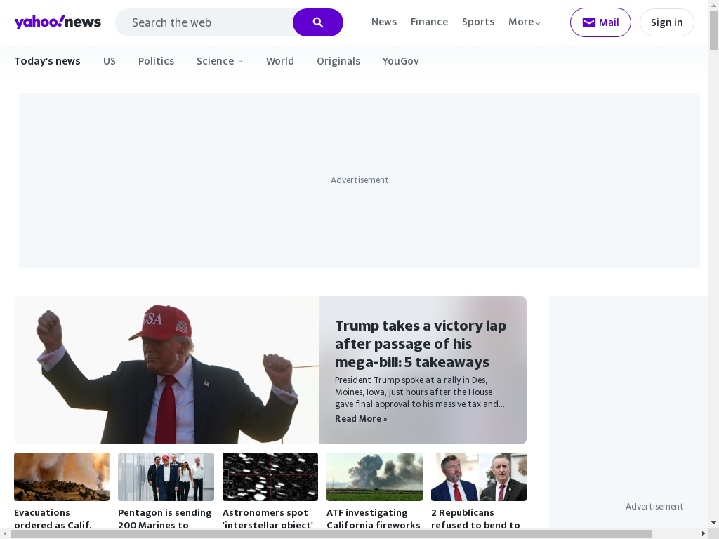This screenshot has width=719, height=539.
Task: Click the scroll left arrow
Action: tap(5, 534)
